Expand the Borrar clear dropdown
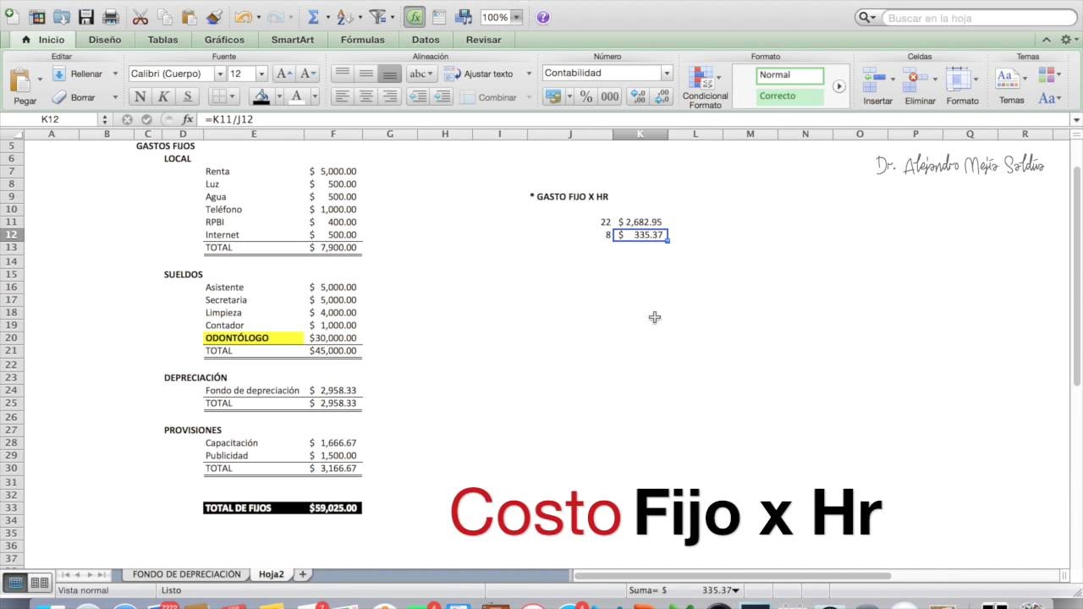Screen dimensions: 1083x609 [114, 97]
